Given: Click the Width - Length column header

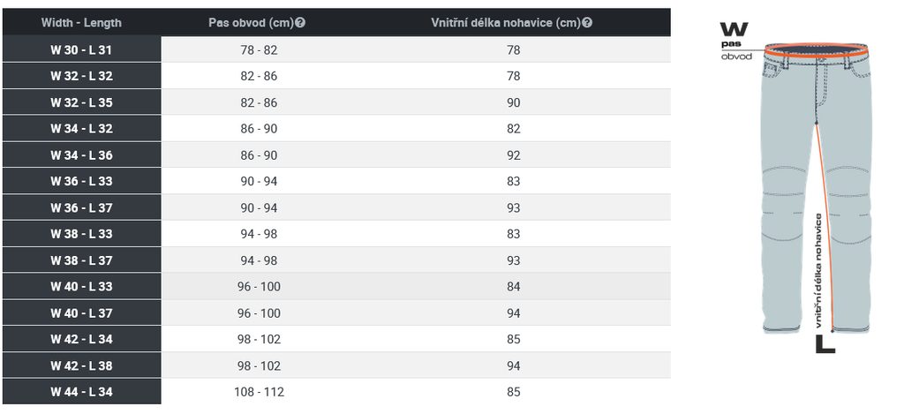Looking at the screenshot, I should pos(81,23).
